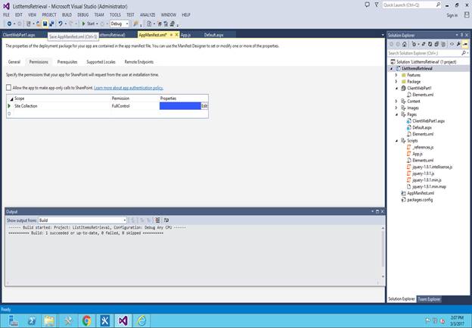Switch to the Remote Endpoints tab

[x=138, y=62]
